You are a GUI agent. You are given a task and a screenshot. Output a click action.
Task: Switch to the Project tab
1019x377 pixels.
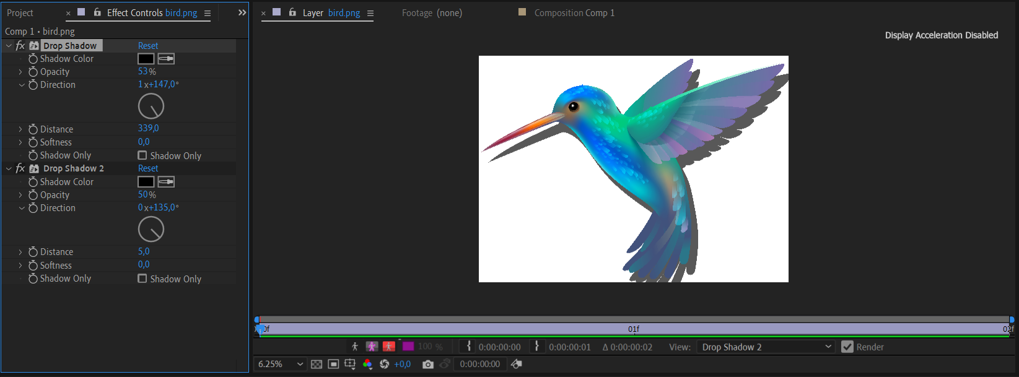(20, 12)
